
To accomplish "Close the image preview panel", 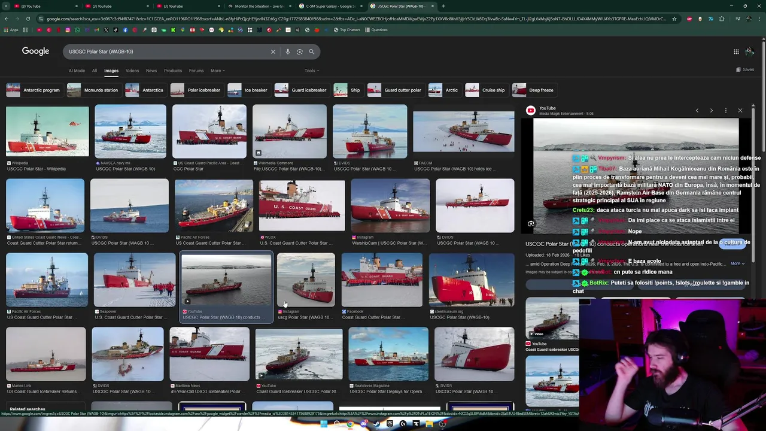I will click(x=740, y=111).
